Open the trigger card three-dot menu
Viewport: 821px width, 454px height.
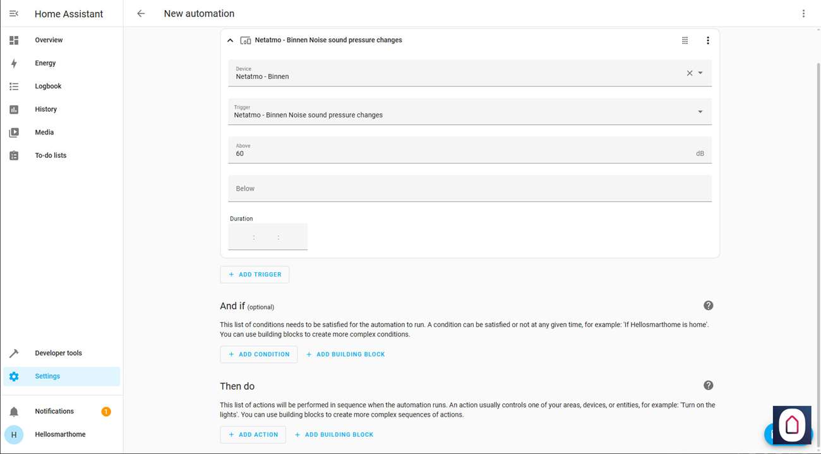pyautogui.click(x=707, y=40)
